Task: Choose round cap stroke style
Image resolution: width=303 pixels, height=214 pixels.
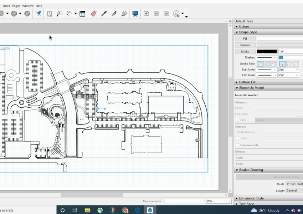Action: click(289, 64)
